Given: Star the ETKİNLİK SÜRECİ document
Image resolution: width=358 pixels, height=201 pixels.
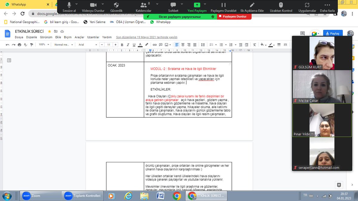Looking at the screenshot, I should click(x=50, y=31).
